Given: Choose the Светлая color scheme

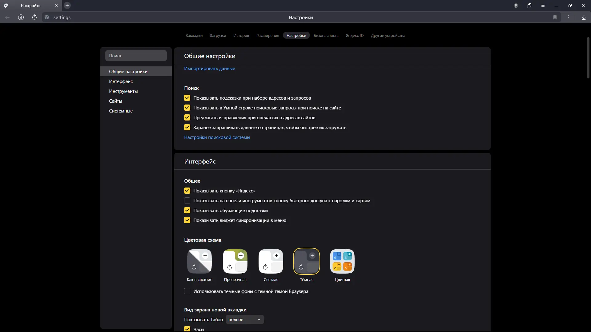Looking at the screenshot, I should point(271,262).
